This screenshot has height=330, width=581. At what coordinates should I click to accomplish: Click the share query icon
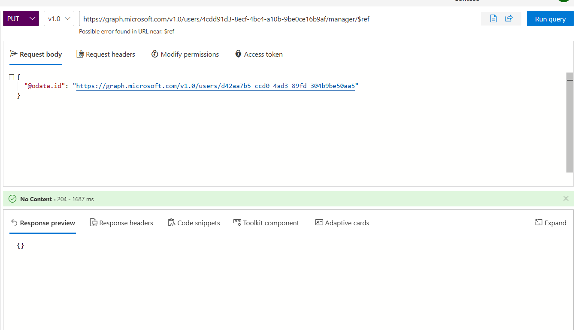click(x=509, y=18)
